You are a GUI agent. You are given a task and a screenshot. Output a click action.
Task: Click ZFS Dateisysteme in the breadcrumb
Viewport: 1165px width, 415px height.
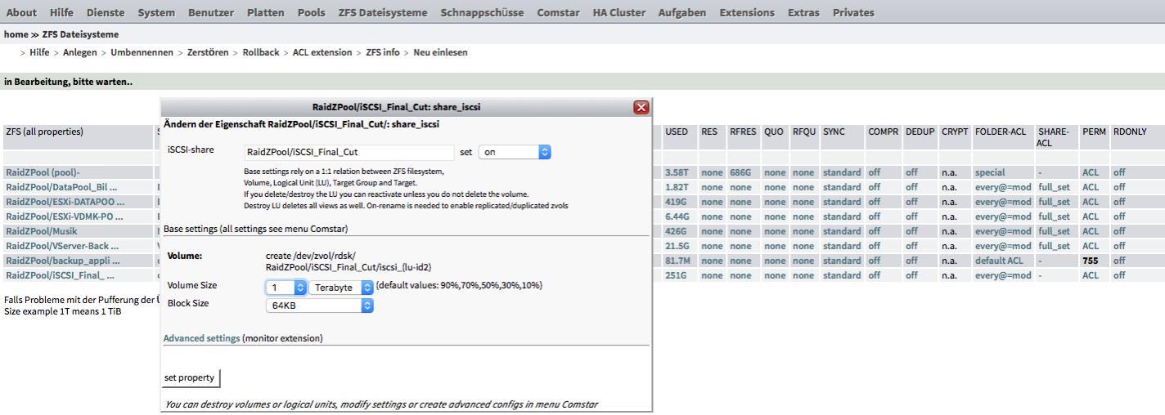(80, 34)
